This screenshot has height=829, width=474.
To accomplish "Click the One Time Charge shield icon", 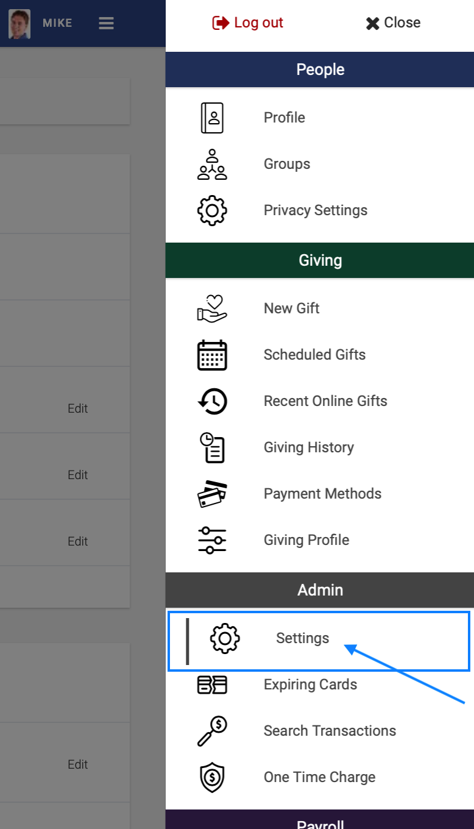I will (x=212, y=777).
